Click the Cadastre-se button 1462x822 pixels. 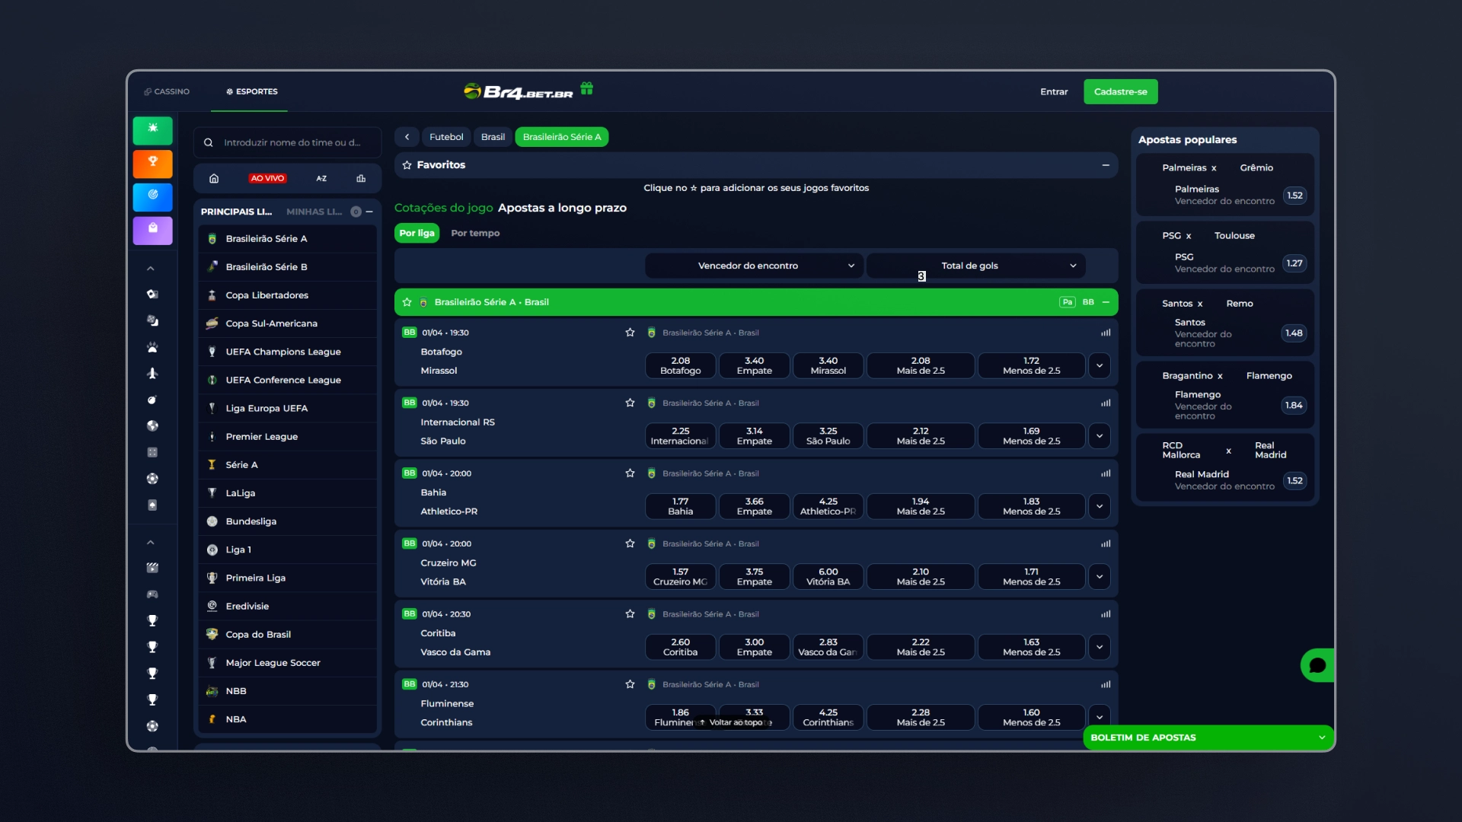[x=1120, y=91]
